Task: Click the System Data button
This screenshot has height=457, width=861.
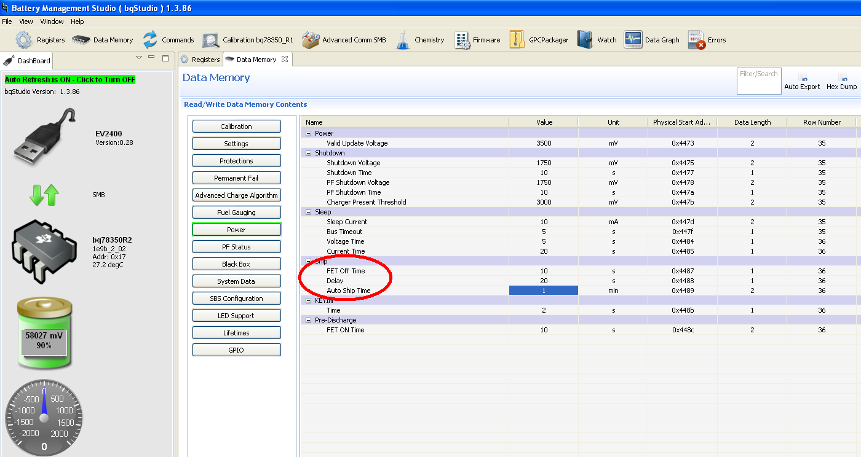Action: pos(237,281)
